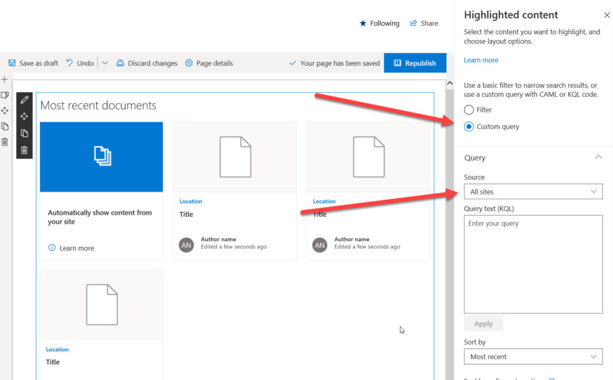Viewport: 613px width, 380px height.
Task: Select the Custom query radio button
Action: tap(469, 127)
